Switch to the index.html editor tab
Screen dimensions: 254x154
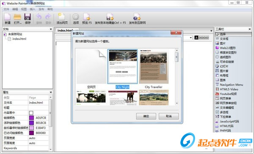(x=65, y=30)
